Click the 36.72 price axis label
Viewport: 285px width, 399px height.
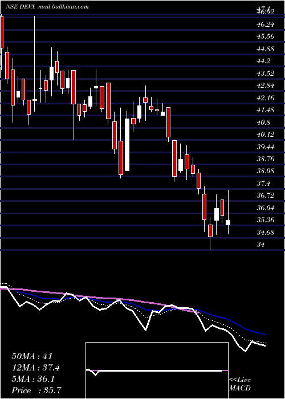coord(264,196)
